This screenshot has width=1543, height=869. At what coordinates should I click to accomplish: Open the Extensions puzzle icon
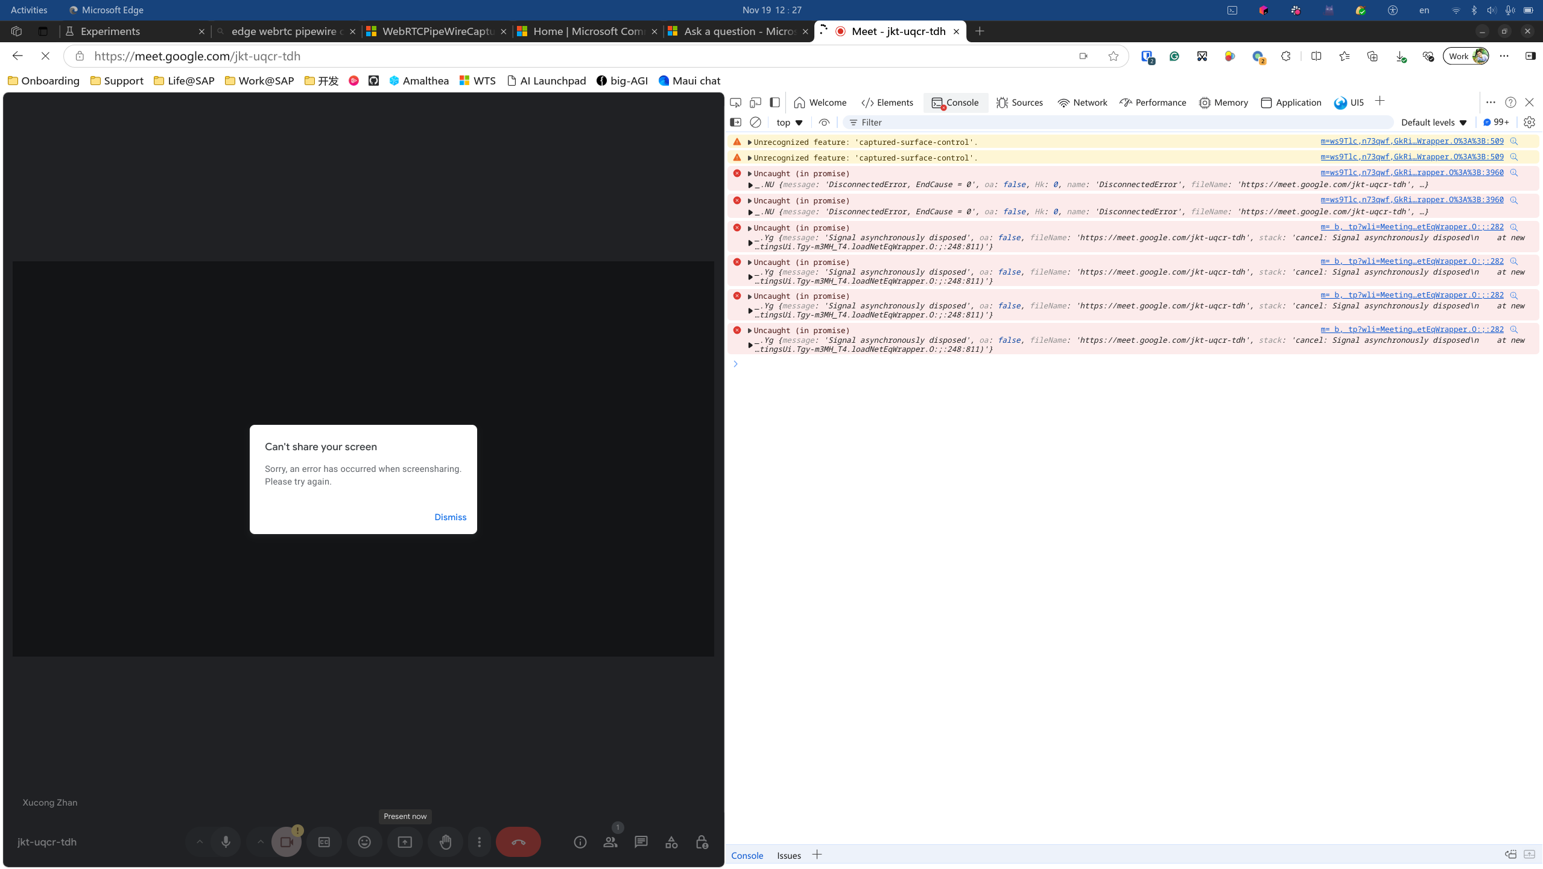1285,56
